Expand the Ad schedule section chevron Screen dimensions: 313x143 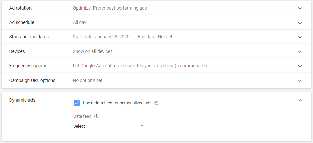click(x=300, y=23)
